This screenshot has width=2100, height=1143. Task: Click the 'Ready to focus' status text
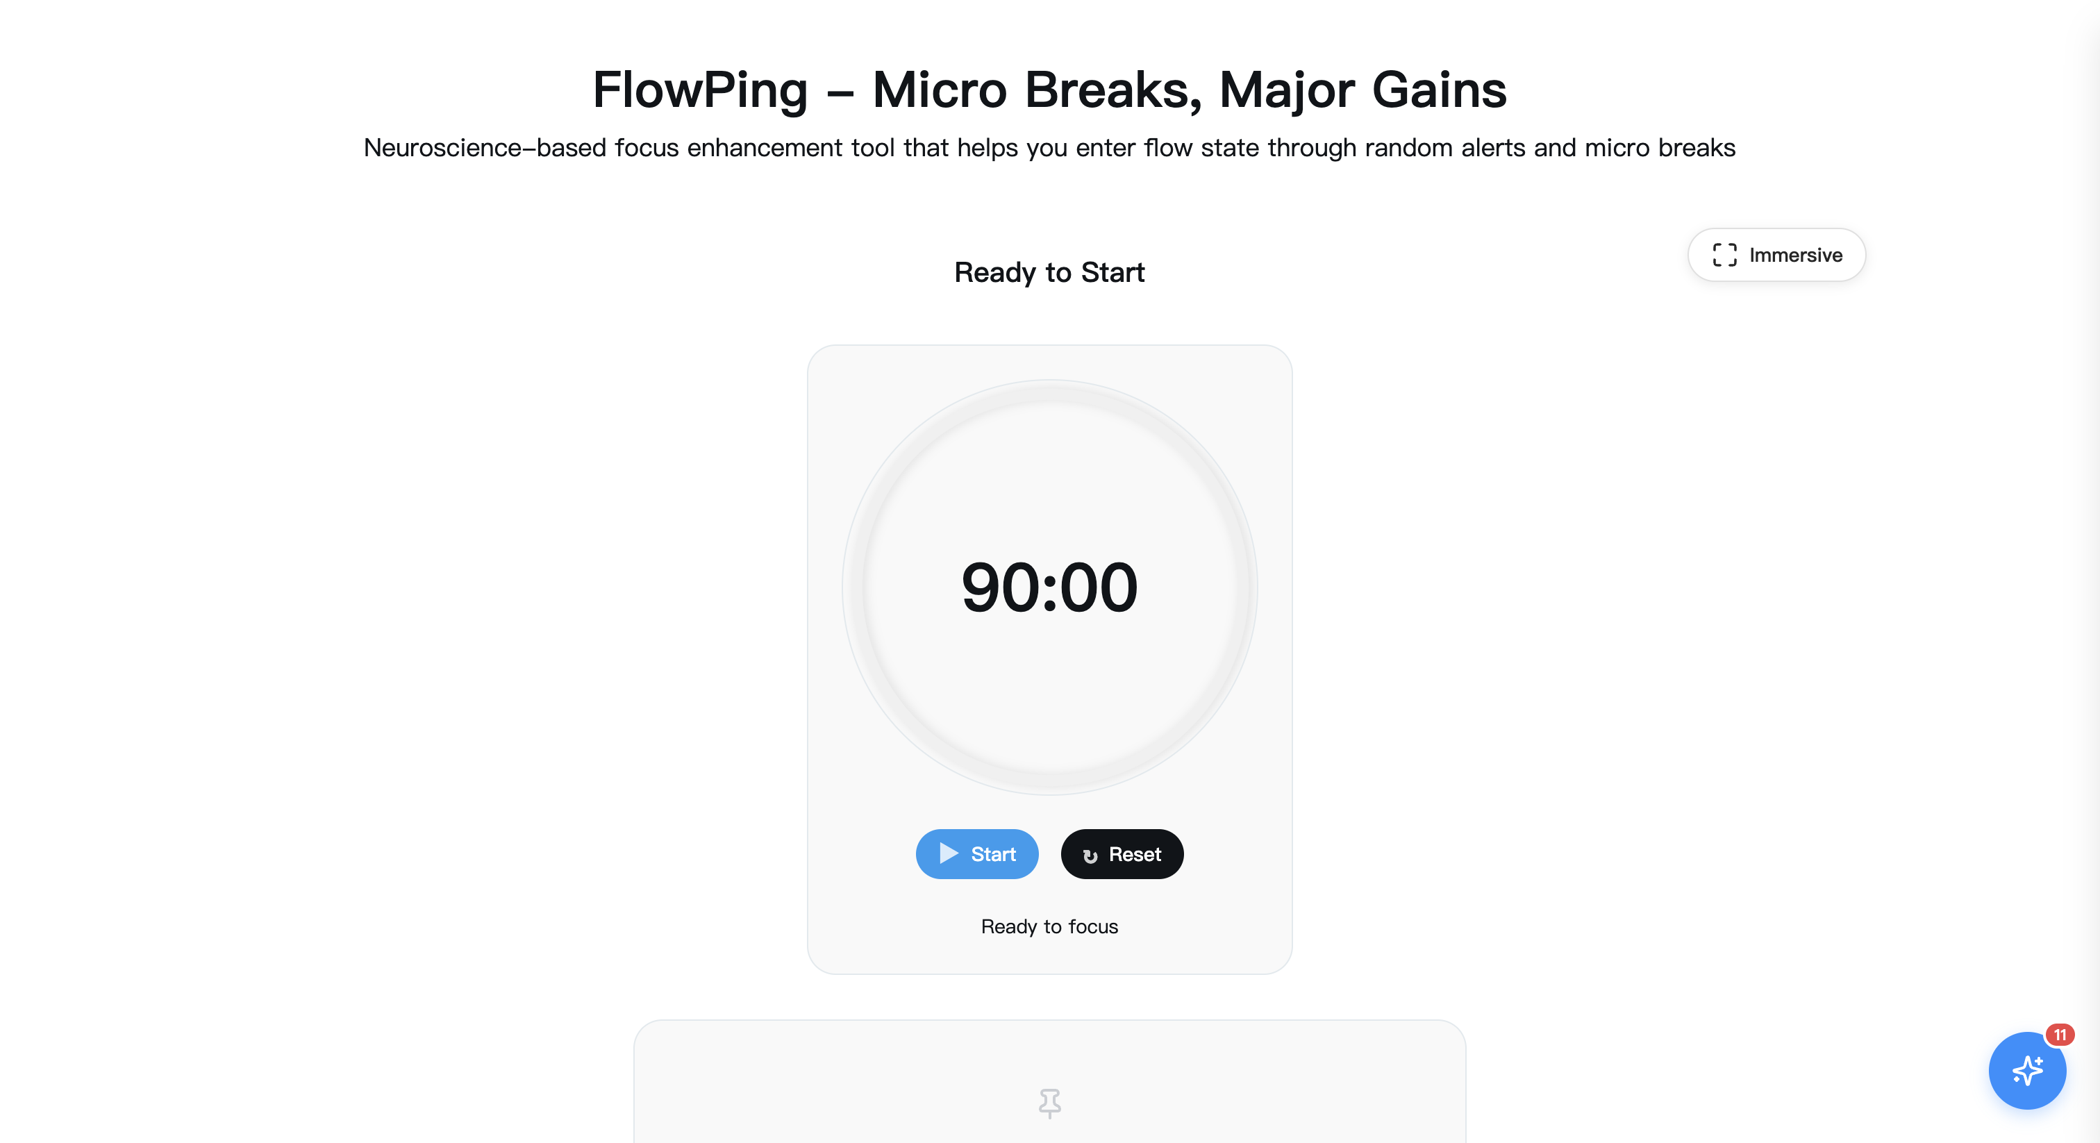(x=1049, y=926)
